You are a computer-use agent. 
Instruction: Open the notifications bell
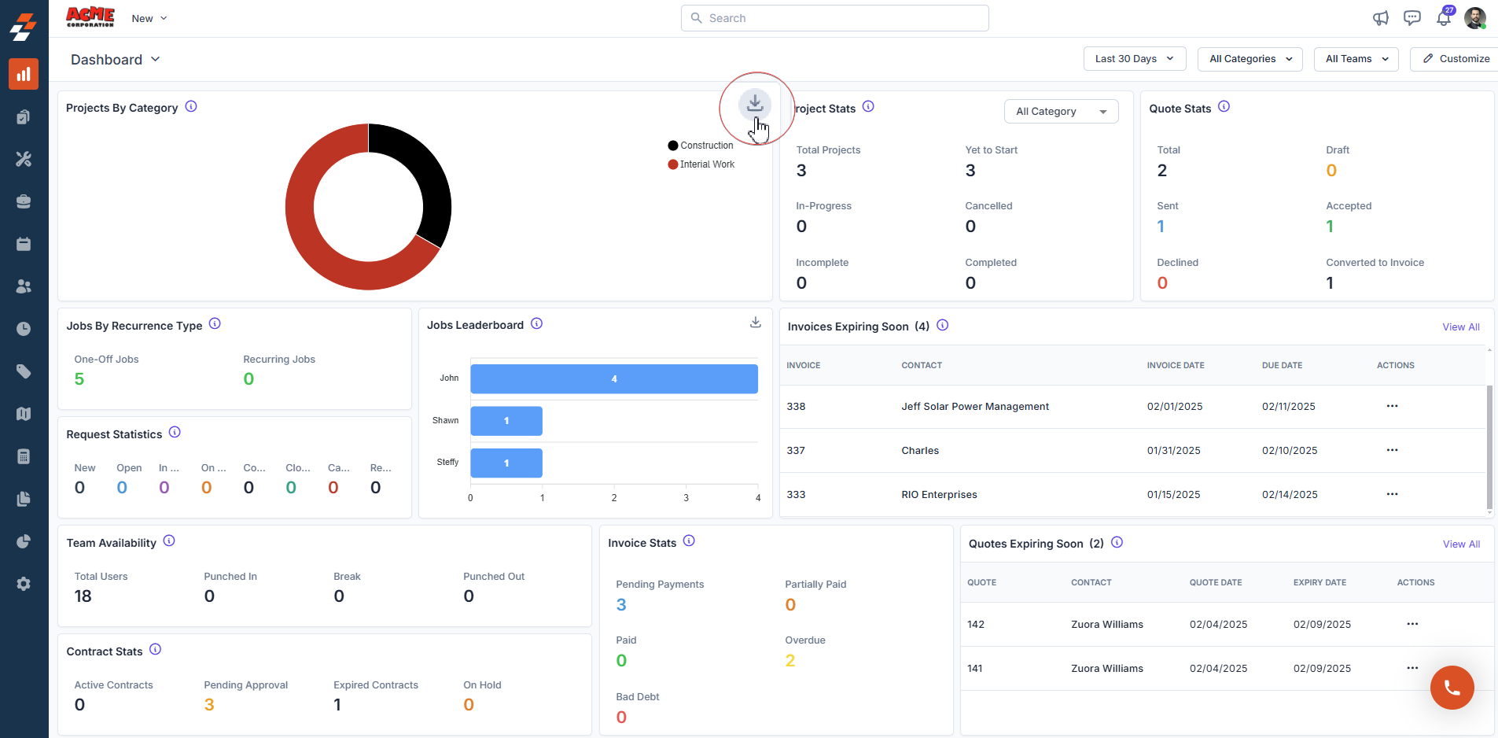tap(1444, 18)
